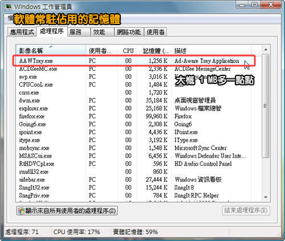Click the 結束處理程序 button

pyautogui.click(x=246, y=210)
